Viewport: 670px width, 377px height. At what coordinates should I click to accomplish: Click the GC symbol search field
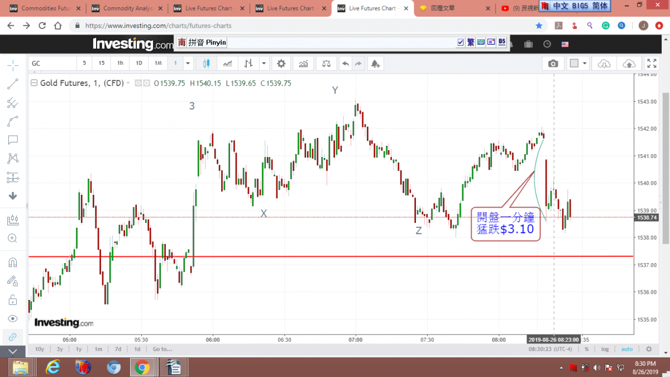(51, 64)
